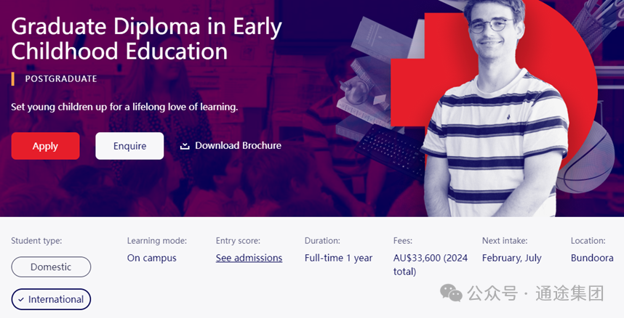
Task: Click the orange bar beside POSTGRADUATE
Action: pyautogui.click(x=13, y=78)
